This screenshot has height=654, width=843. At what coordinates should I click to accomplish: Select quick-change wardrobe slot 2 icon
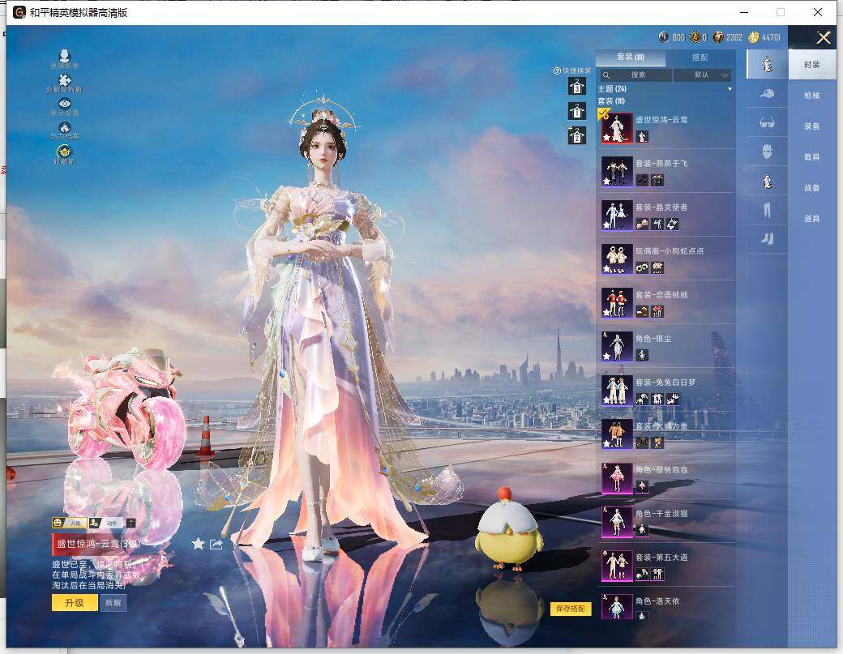(577, 136)
